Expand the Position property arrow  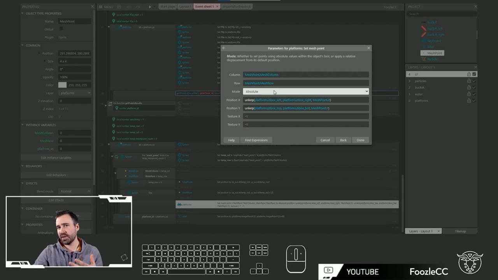coord(39,53)
